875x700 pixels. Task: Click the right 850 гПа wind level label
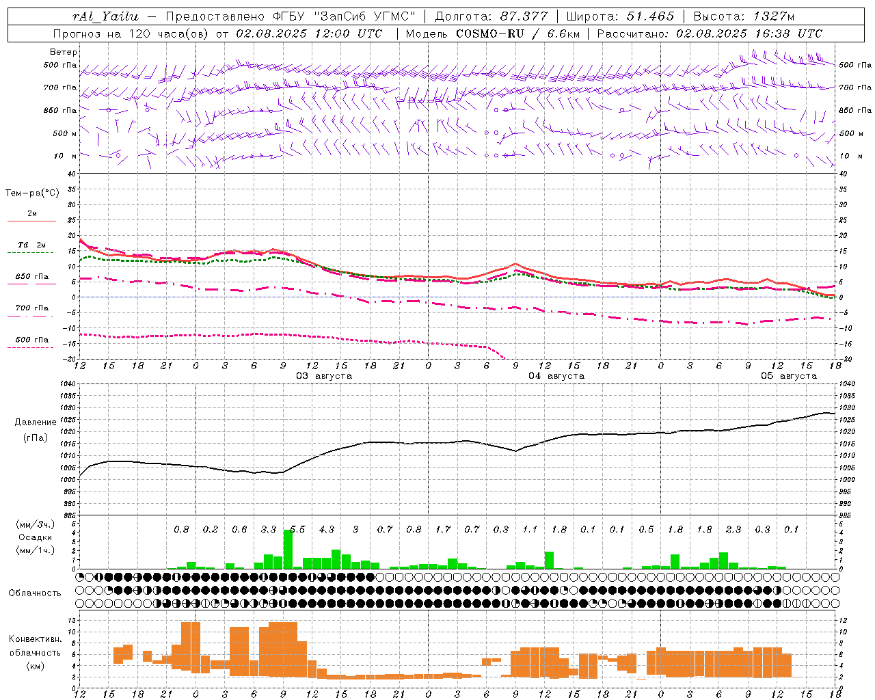point(855,110)
